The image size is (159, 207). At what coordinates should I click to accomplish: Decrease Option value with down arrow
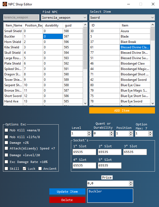point(150,135)
